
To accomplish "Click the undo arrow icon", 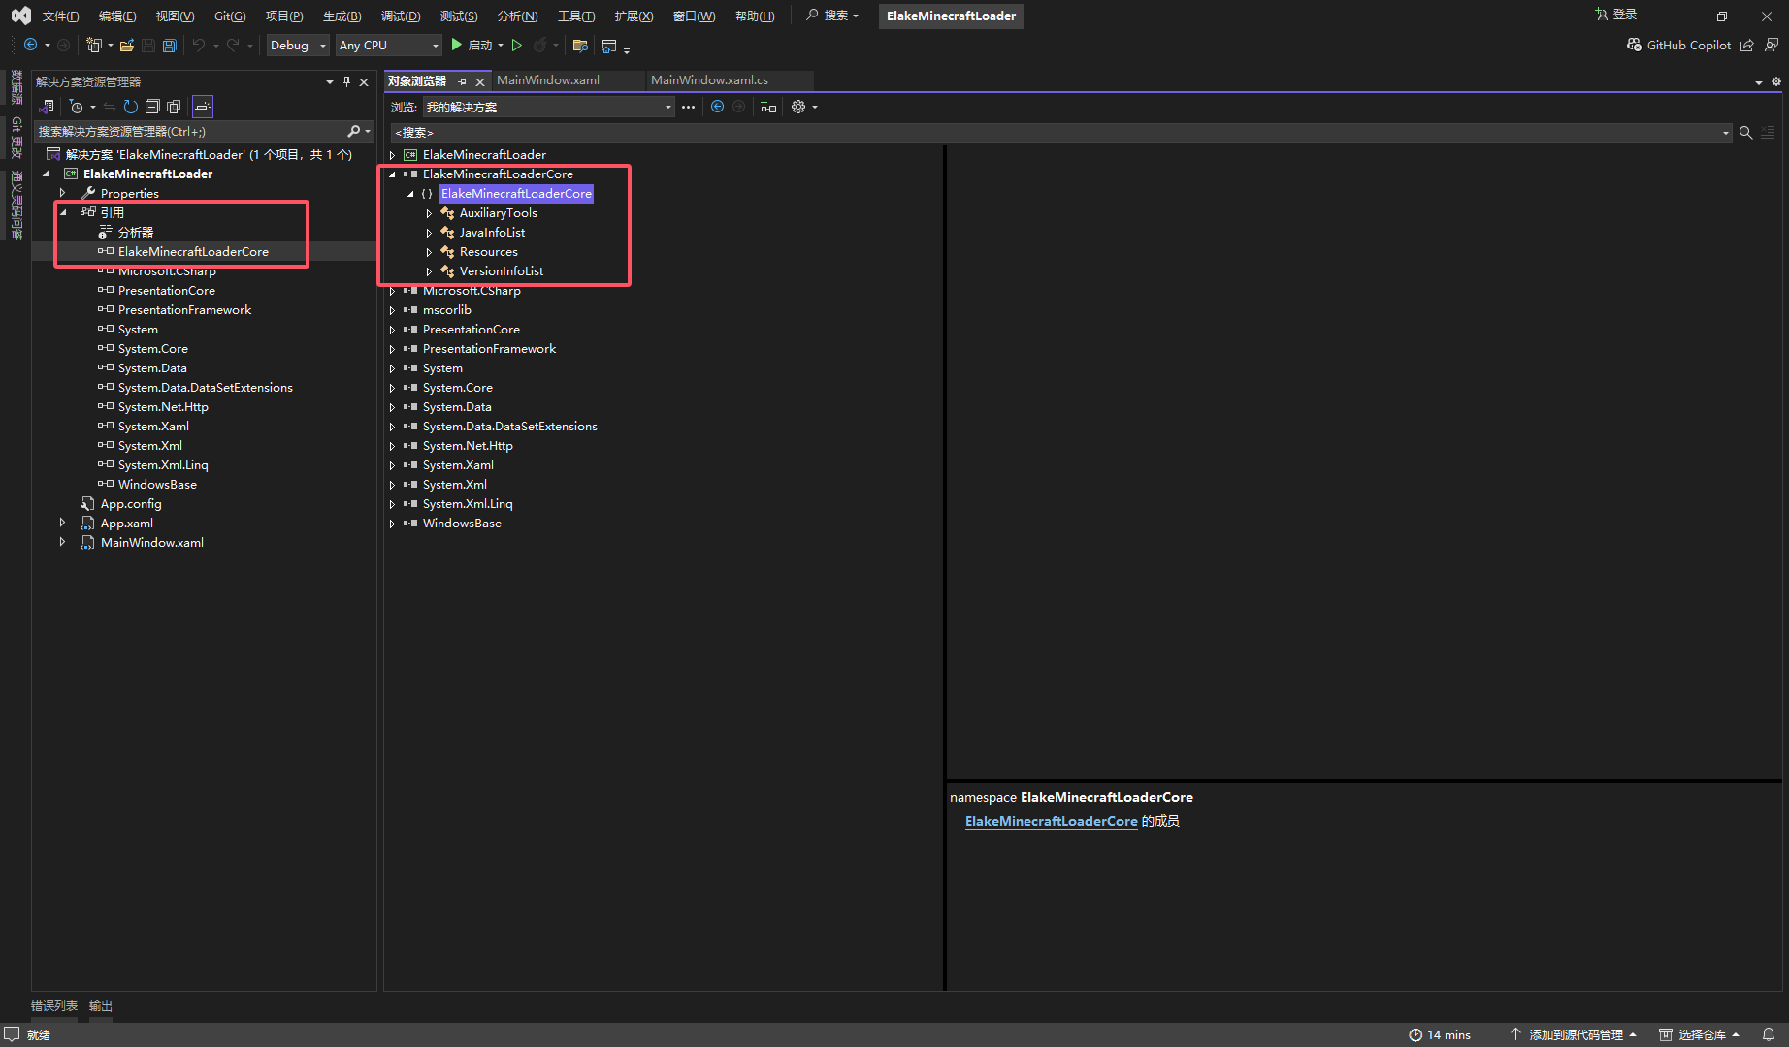I will click(x=199, y=45).
